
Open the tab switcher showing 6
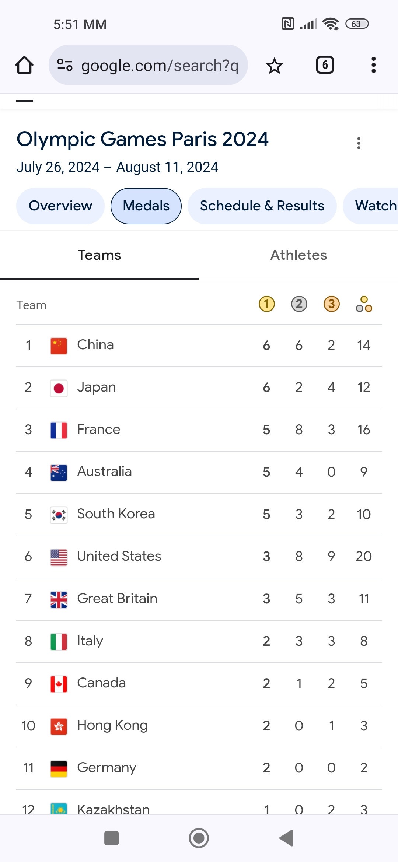(325, 65)
